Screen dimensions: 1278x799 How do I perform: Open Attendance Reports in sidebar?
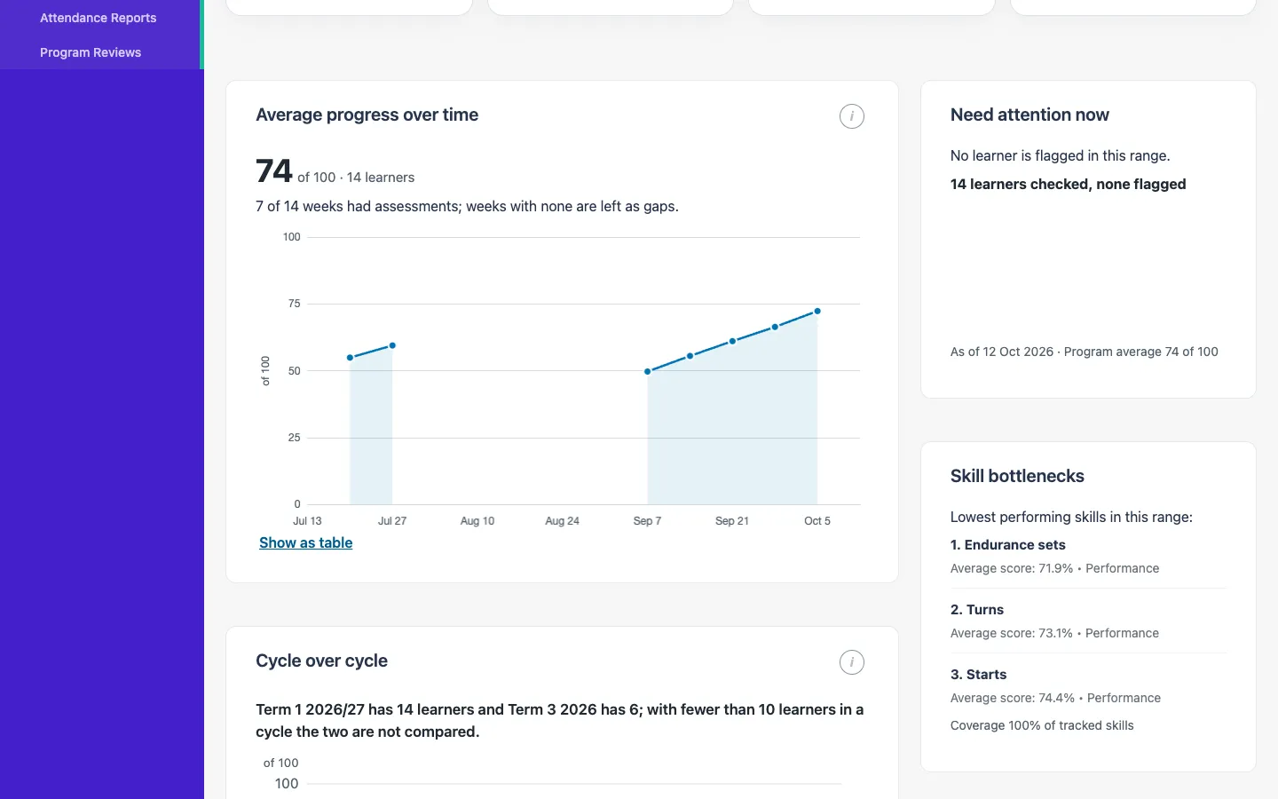[98, 18]
